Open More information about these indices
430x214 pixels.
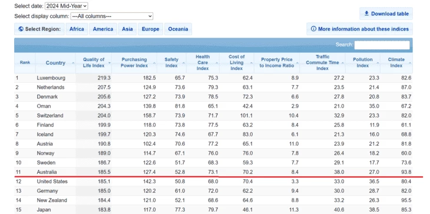pyautogui.click(x=359, y=29)
